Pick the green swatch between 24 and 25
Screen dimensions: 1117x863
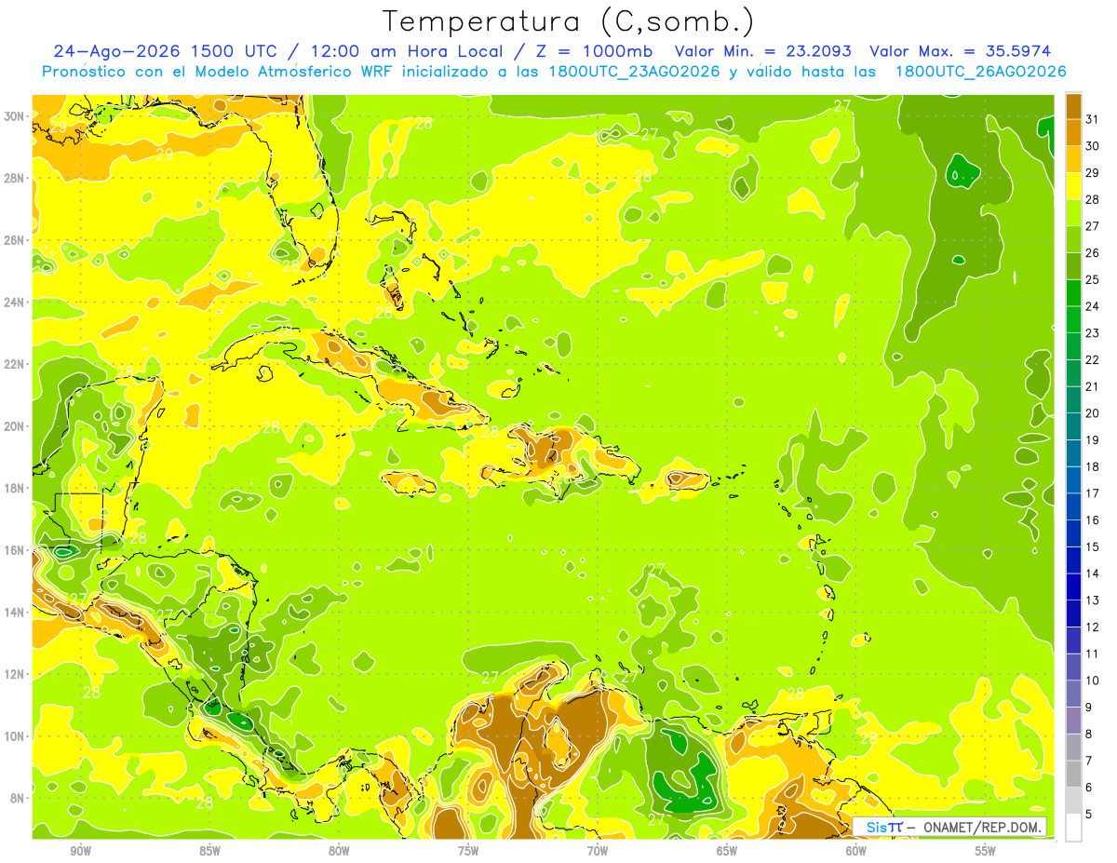click(1073, 292)
